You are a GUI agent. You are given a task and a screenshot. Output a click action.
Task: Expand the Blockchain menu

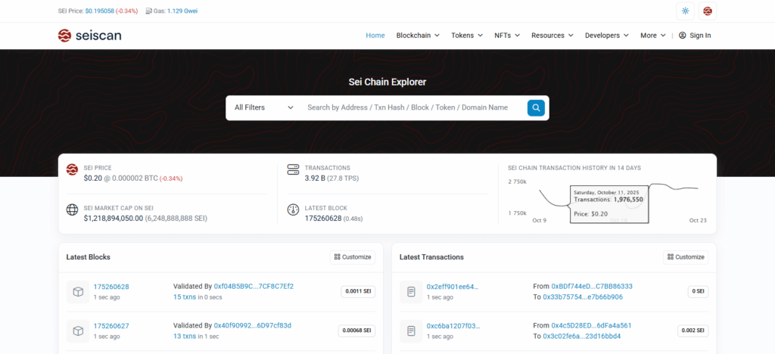tap(419, 36)
